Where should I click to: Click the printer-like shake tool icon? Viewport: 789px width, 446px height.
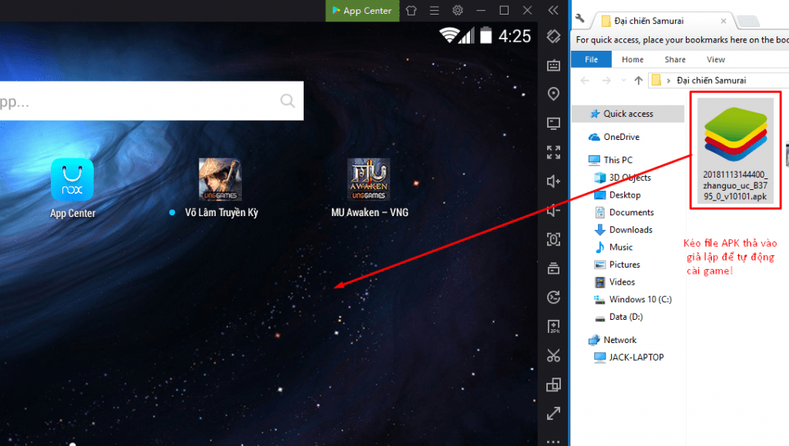pyautogui.click(x=553, y=268)
